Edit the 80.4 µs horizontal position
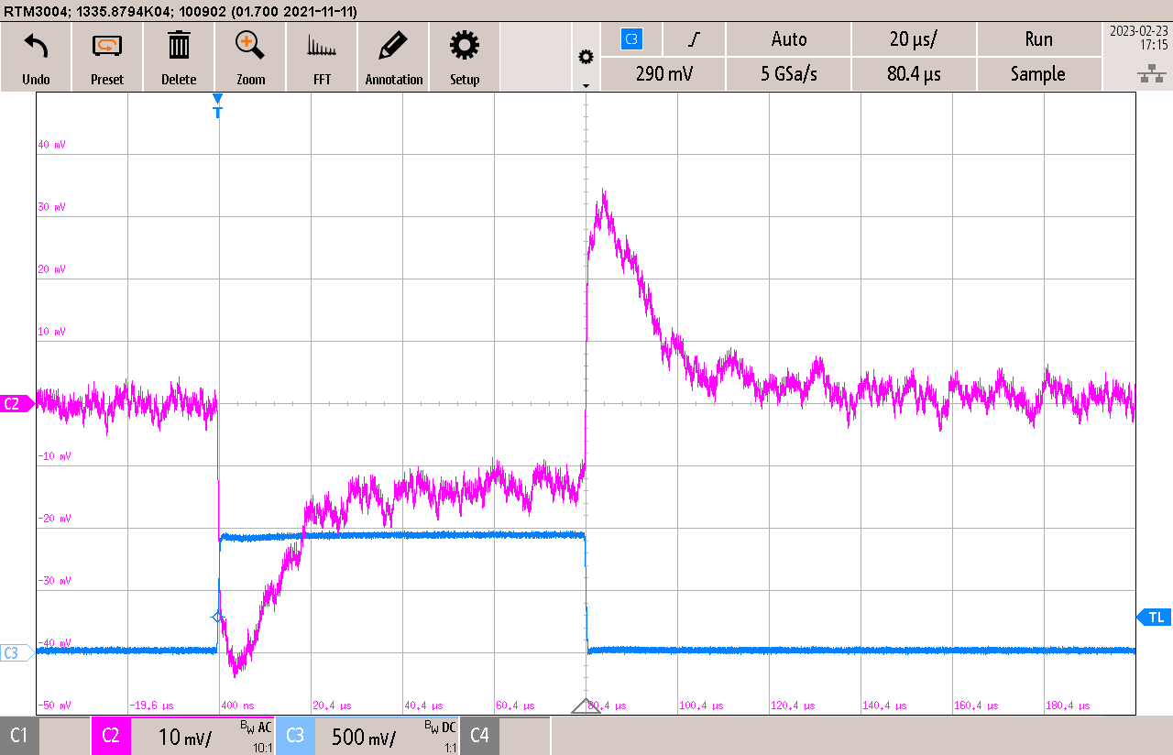The height and width of the screenshot is (755, 1173). (x=914, y=74)
